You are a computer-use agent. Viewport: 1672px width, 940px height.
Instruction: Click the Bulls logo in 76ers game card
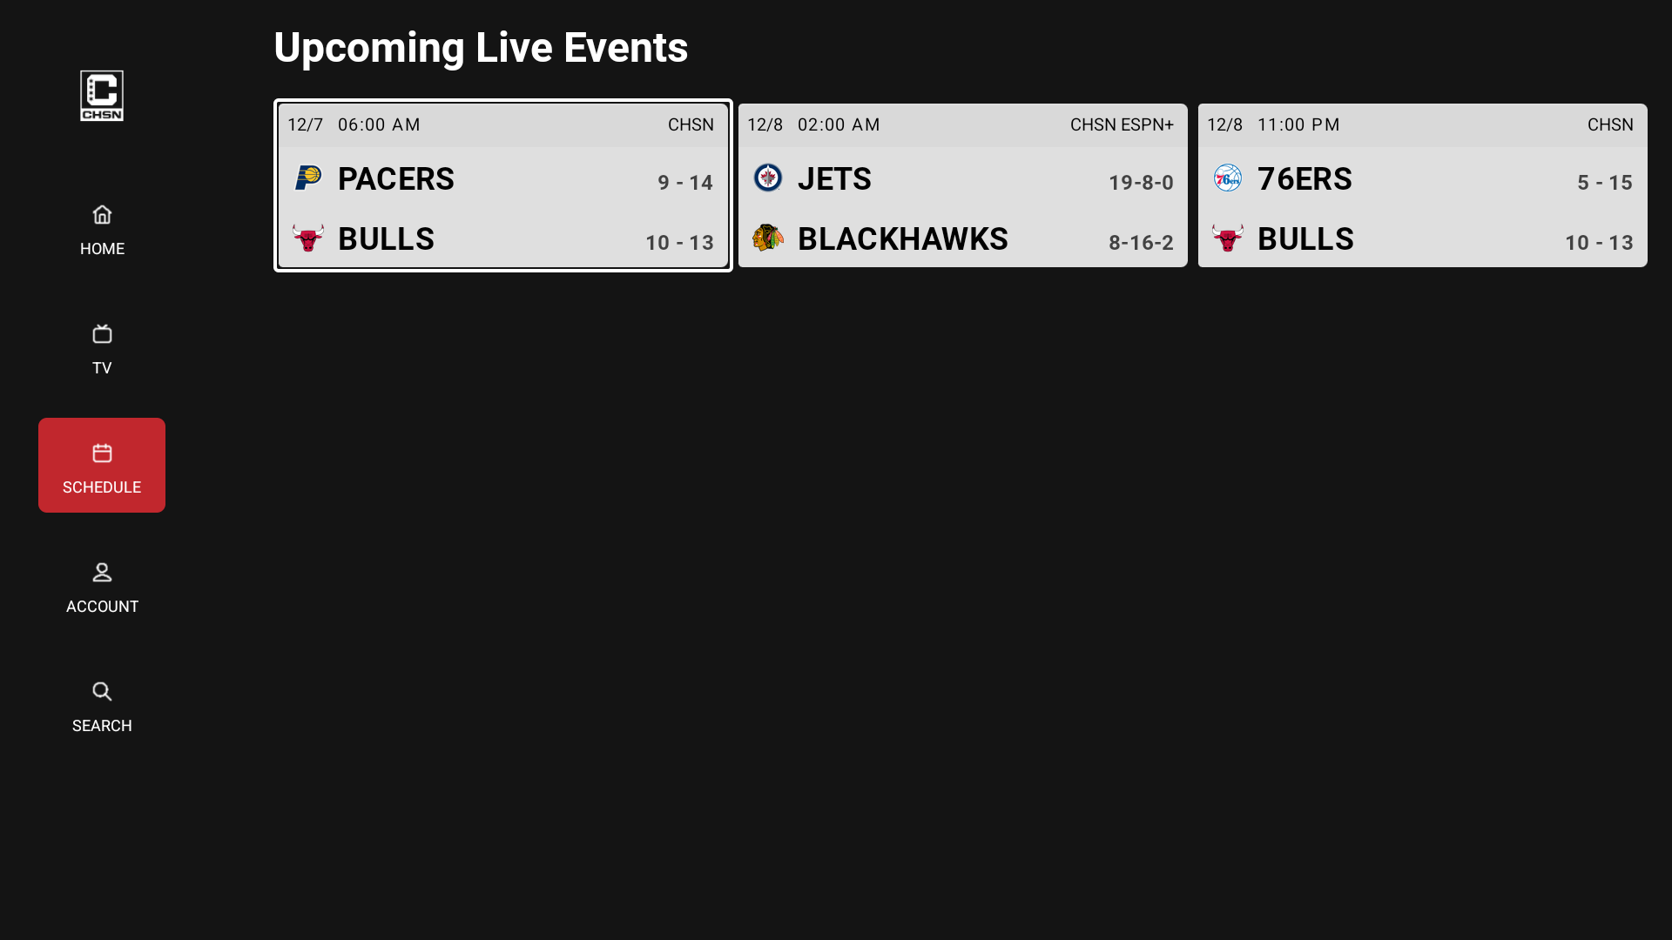point(1227,238)
